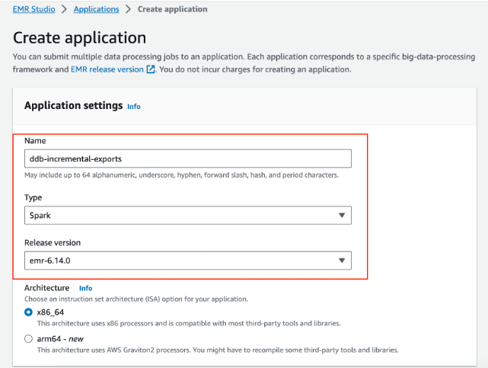Viewport: 488px width, 368px height.
Task: Click the Application settings section header
Action: coord(73,106)
